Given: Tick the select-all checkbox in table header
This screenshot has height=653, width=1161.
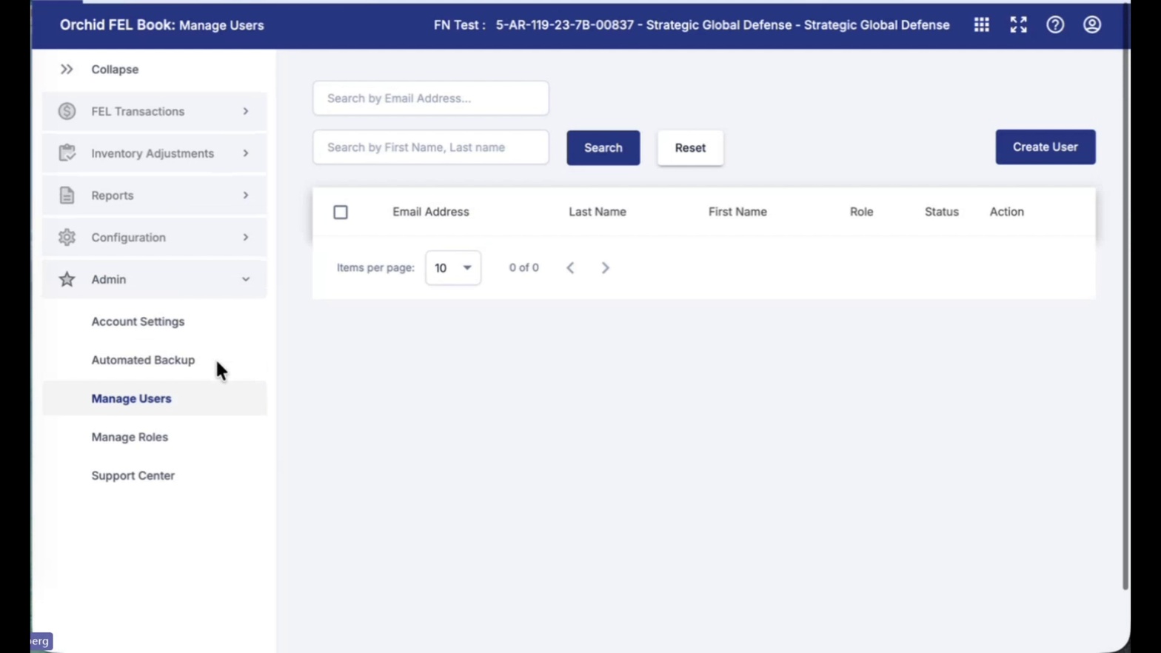Looking at the screenshot, I should coord(341,212).
